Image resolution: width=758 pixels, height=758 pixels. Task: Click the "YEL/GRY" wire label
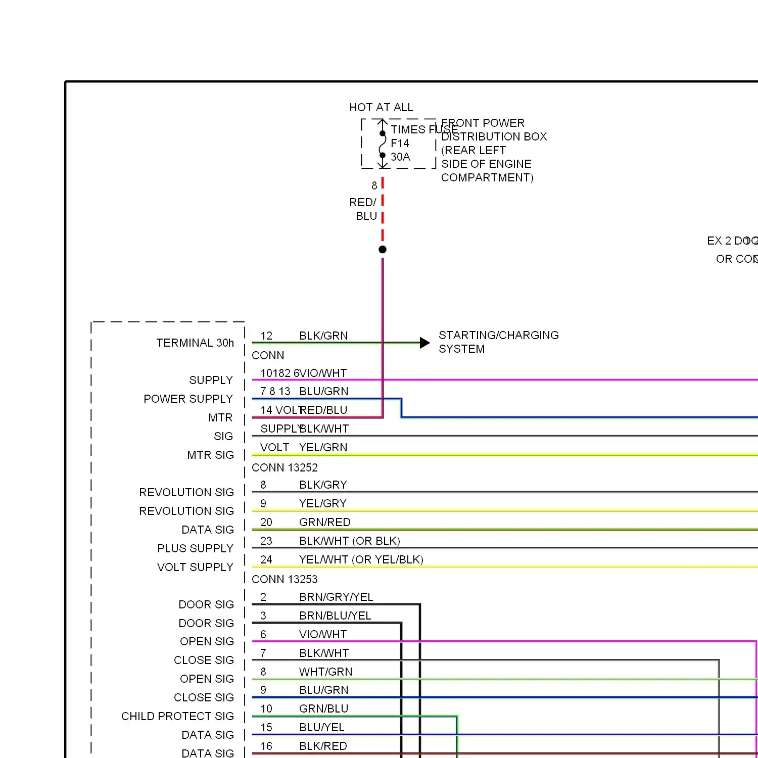(x=323, y=503)
